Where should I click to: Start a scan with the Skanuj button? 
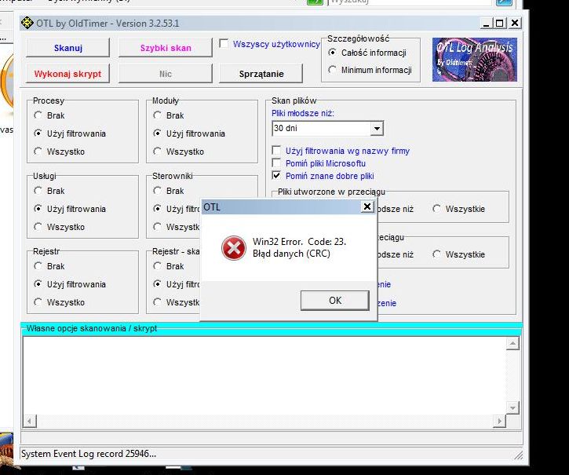(x=67, y=48)
